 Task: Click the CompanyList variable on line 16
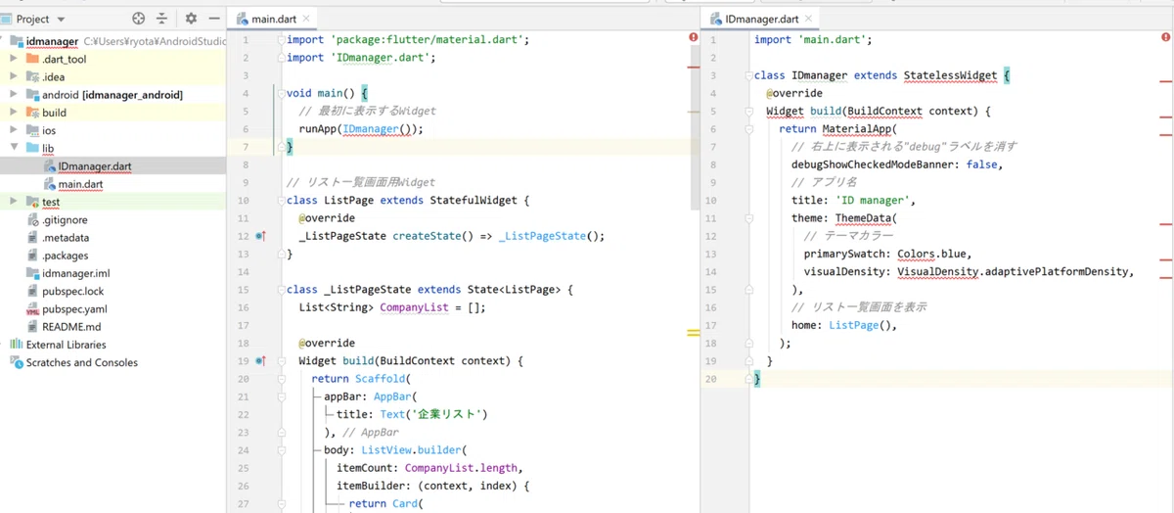(414, 307)
